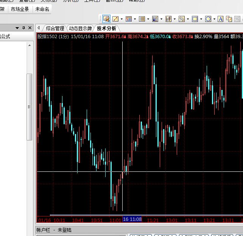The image size is (243, 236).
Task: Click the text annotation 'A' tool
Action: pyautogui.click(x=220, y=19)
